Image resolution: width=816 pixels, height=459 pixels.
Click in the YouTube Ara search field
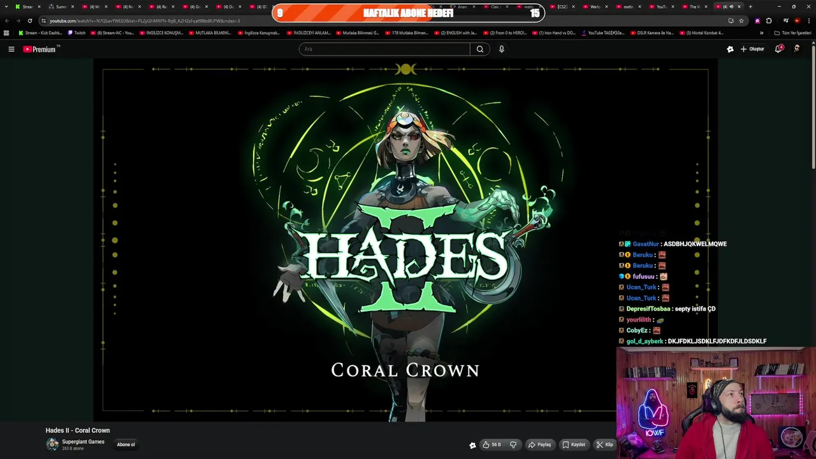(x=384, y=49)
